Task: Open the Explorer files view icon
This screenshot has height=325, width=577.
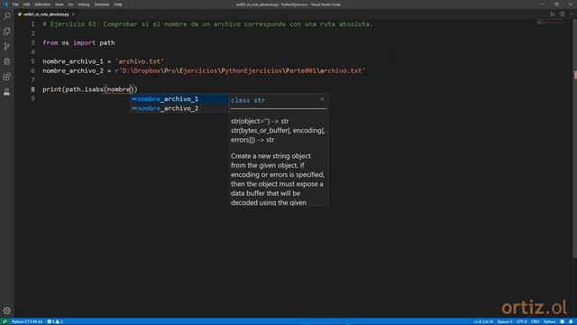Action: point(7,32)
